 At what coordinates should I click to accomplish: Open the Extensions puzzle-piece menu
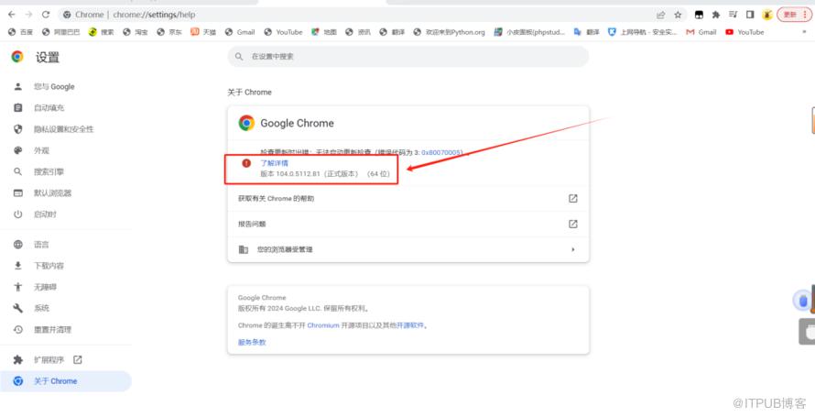pyautogui.click(x=716, y=15)
